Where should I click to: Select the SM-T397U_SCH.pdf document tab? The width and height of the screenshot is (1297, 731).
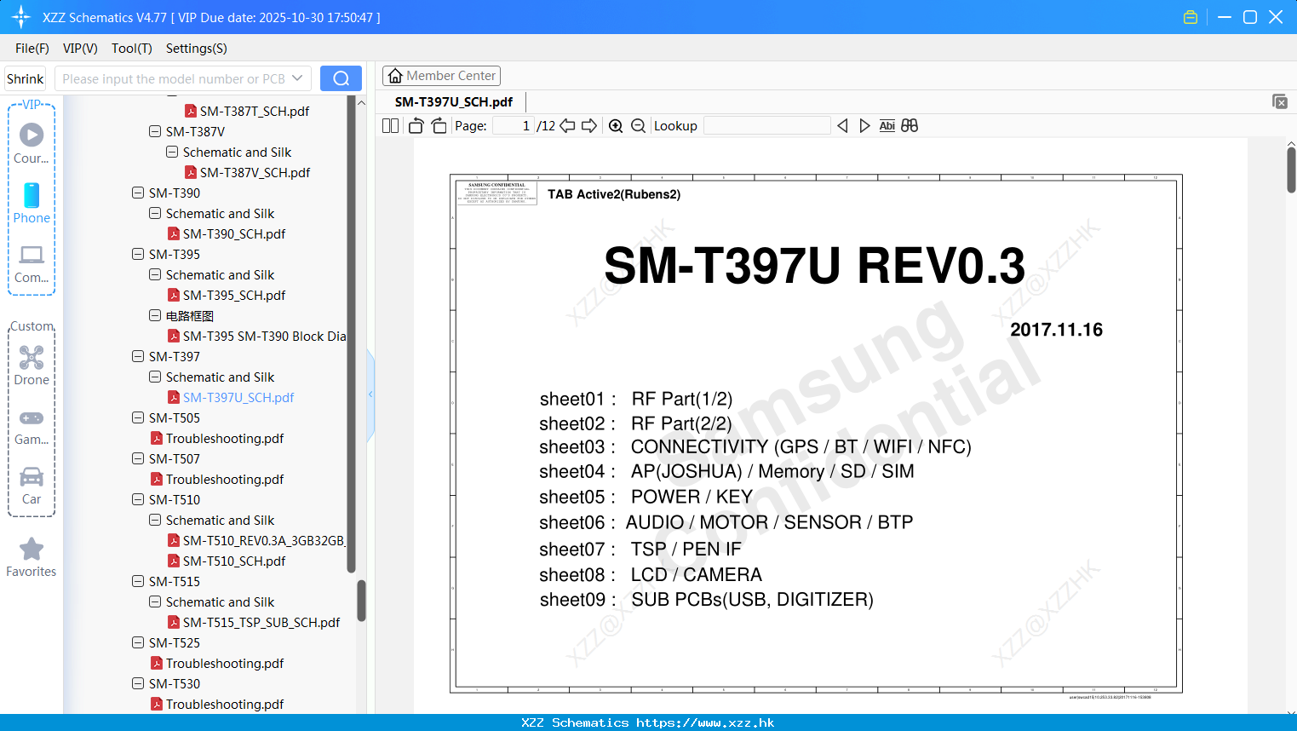click(x=454, y=102)
